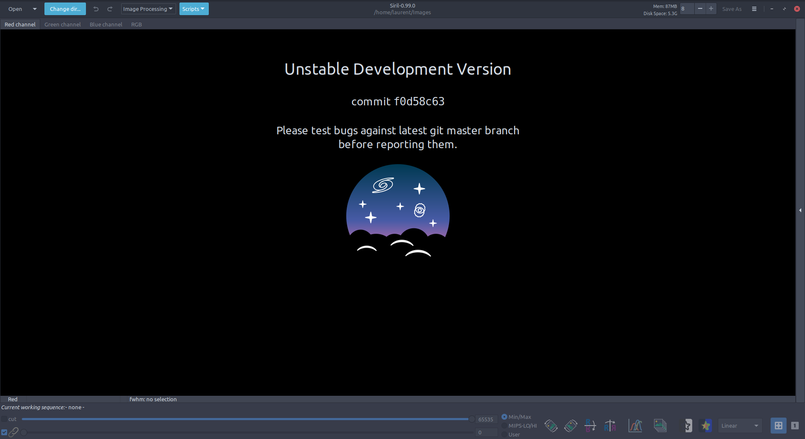Mirror image horizontally with the flip icon
Screen dimensions: 805x439
tap(610, 426)
